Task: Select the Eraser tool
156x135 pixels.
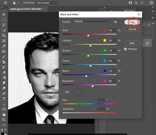Action: [4, 72]
